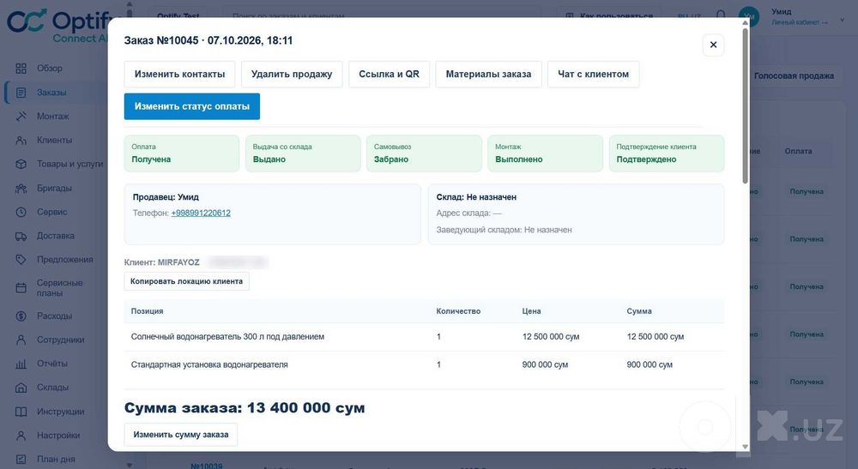Click Сумма заказа: 13 400 000 сум
The height and width of the screenshot is (469, 858).
(244, 408)
